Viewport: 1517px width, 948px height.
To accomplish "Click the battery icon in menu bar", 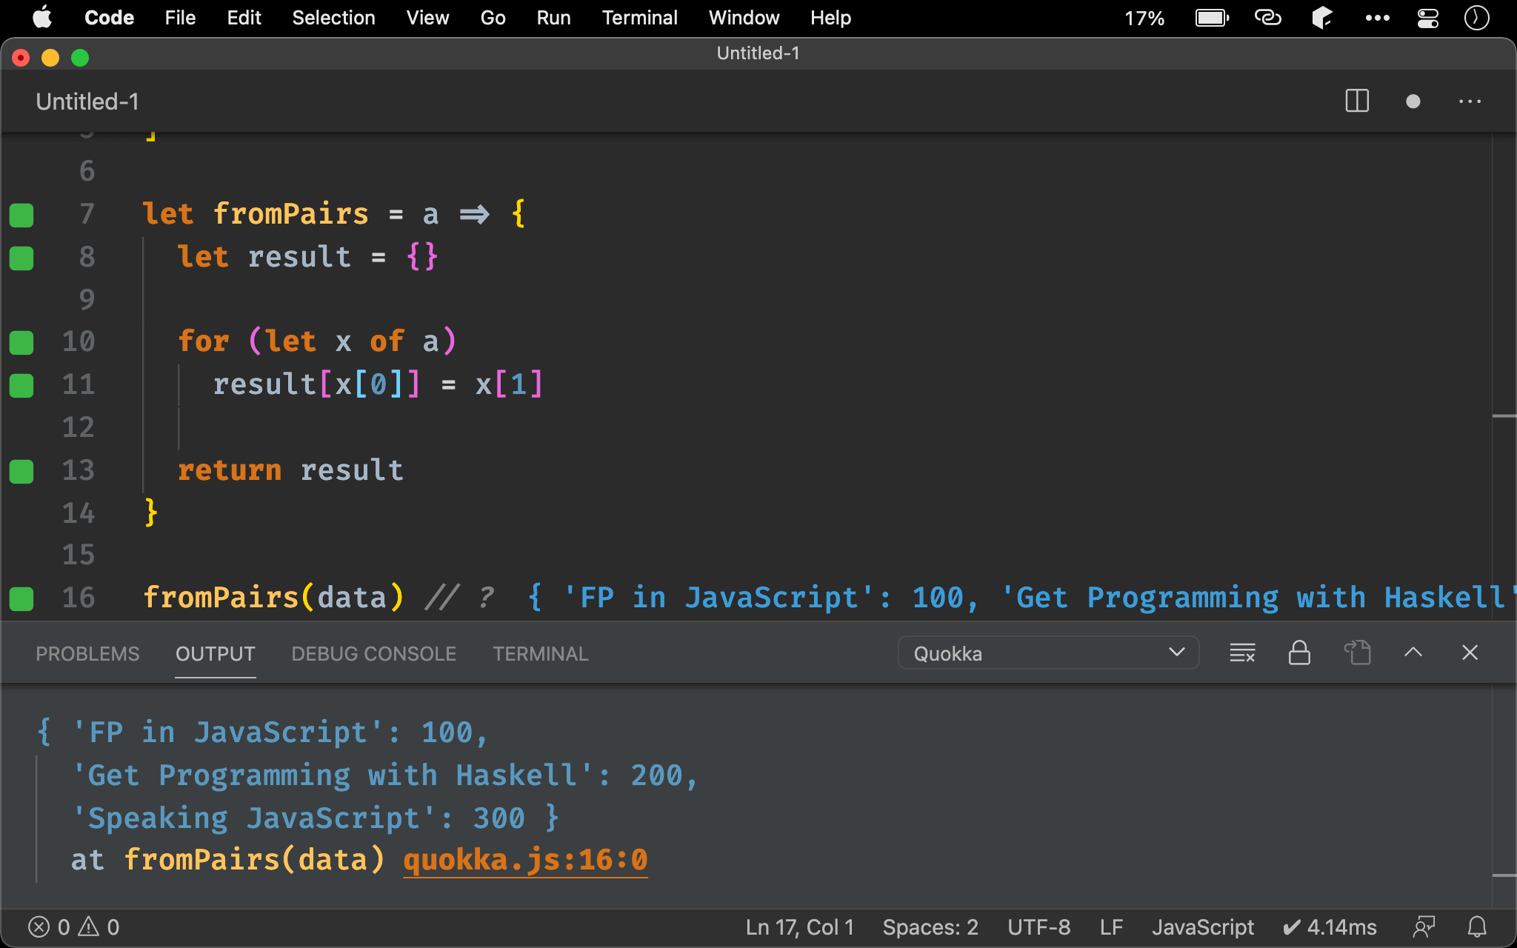I will point(1212,18).
